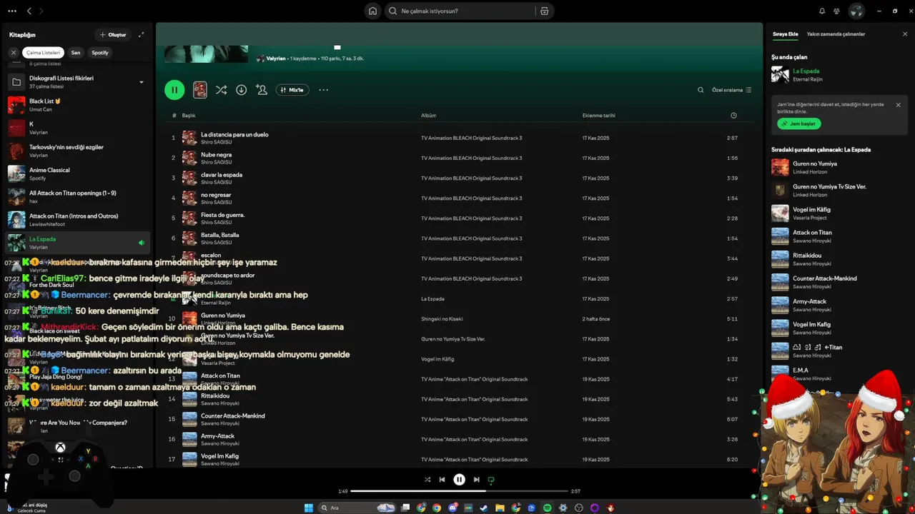Switch to Sıraya Ekle tab
The width and height of the screenshot is (915, 514).
[786, 34]
